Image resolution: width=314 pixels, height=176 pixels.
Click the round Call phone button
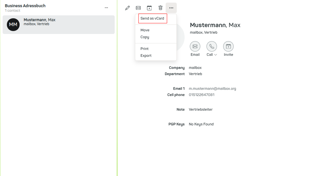click(212, 46)
